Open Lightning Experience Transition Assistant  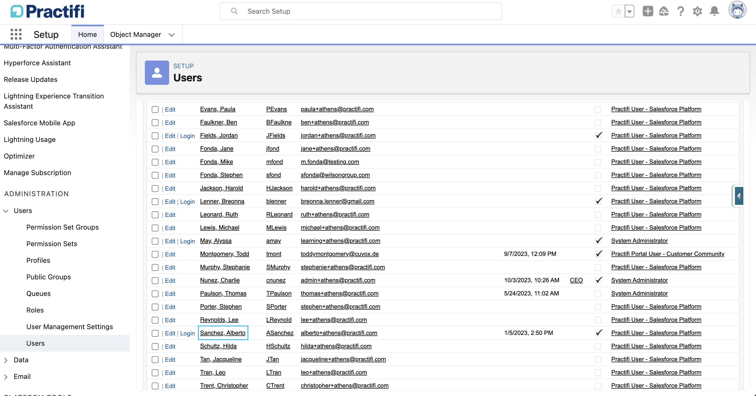coord(54,101)
